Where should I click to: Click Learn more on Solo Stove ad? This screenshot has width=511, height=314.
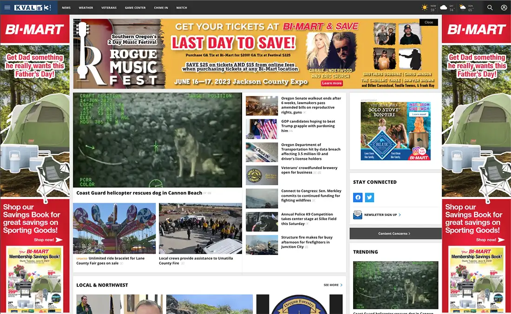click(419, 114)
